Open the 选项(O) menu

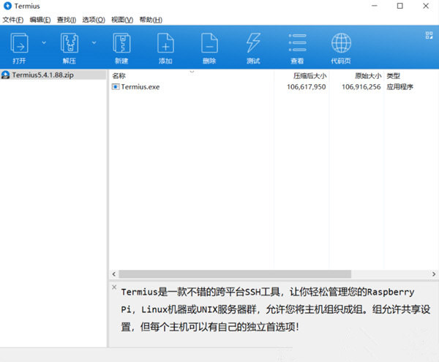click(93, 19)
